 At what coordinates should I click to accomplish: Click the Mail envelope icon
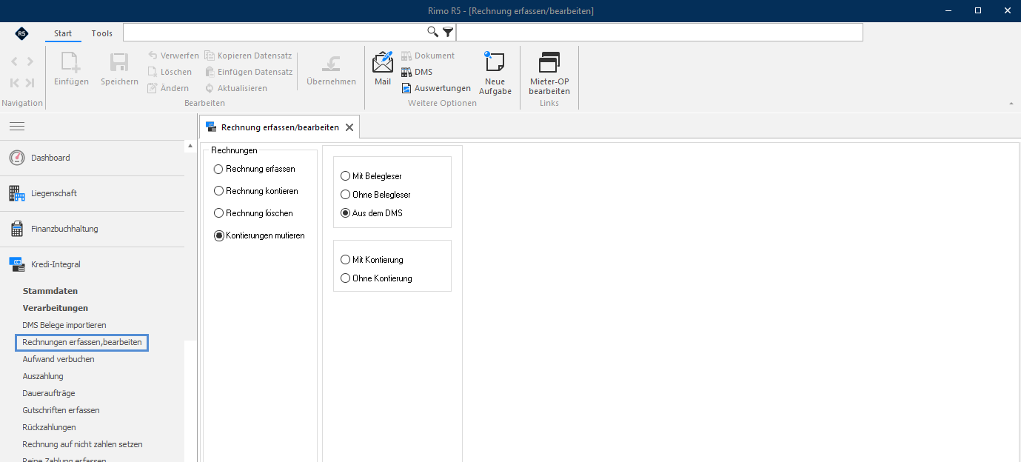[383, 61]
